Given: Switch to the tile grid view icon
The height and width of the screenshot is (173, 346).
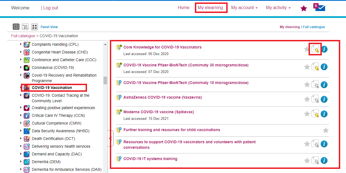Looking at the screenshot, I should [x=34, y=27].
